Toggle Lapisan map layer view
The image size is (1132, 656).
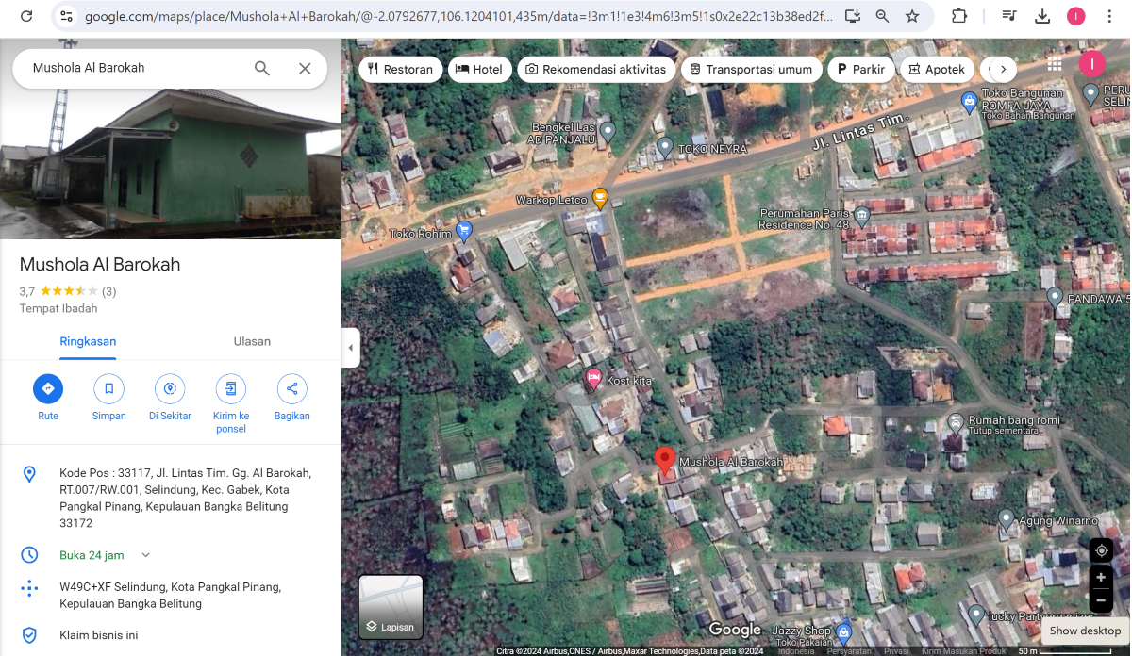click(x=391, y=606)
